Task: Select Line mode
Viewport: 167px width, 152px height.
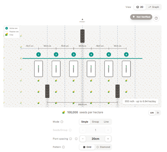Action: [106, 122]
